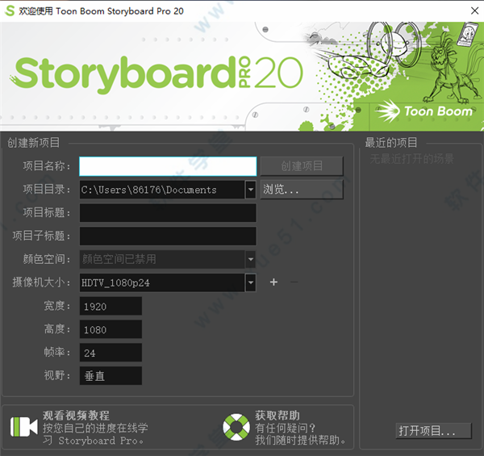This screenshot has height=456, width=484.
Task: Click the 创建项目 button
Action: 302,166
